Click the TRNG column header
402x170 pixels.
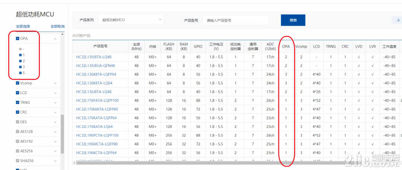(x=331, y=46)
